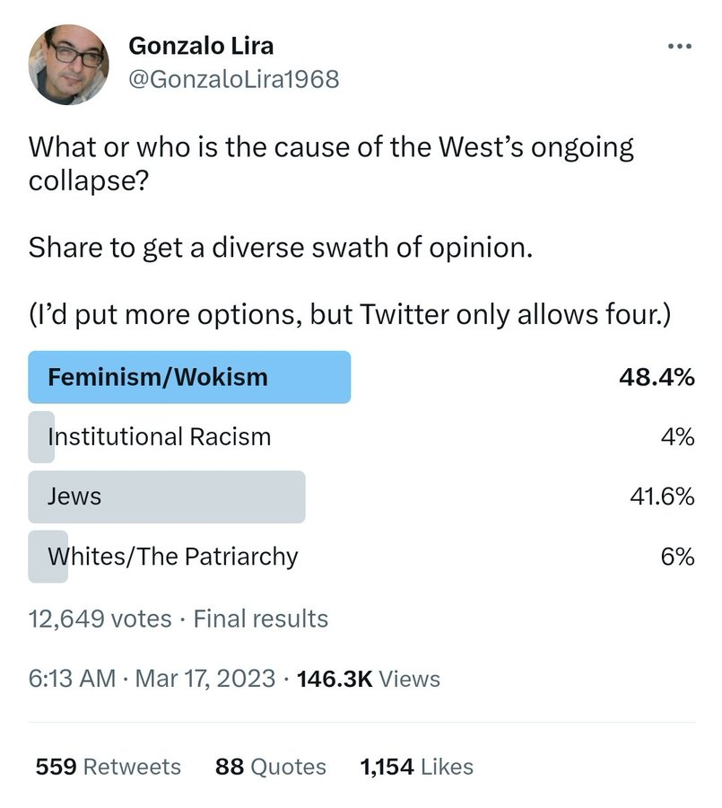Click the 48.4% result figure

coord(657,378)
